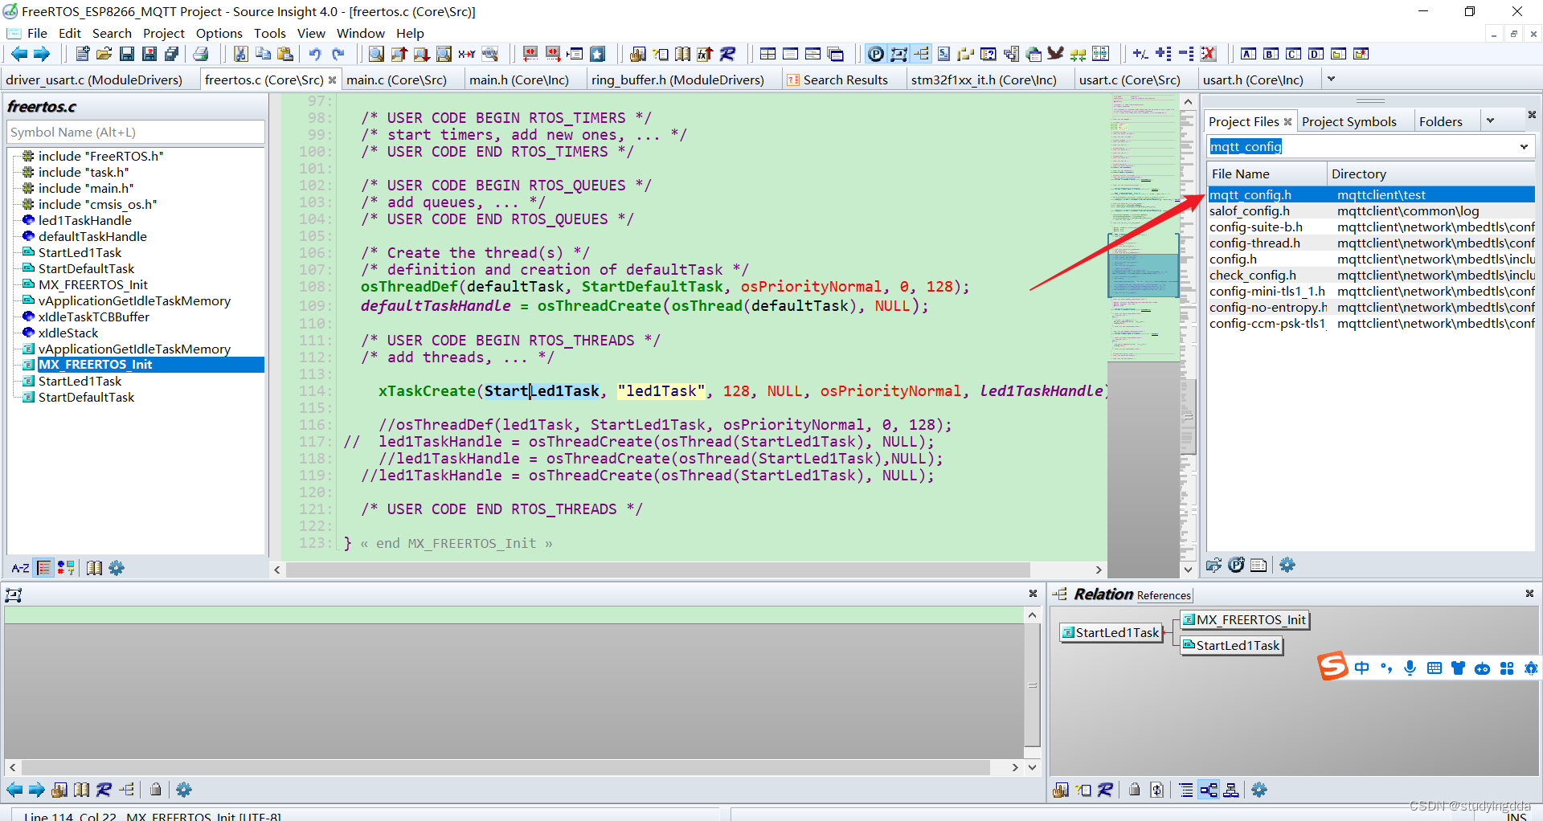Open symbol window settings gear icon

click(x=117, y=568)
